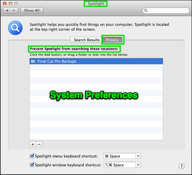Open help with the question mark button
This screenshot has height=175, width=192.
tap(182, 166)
